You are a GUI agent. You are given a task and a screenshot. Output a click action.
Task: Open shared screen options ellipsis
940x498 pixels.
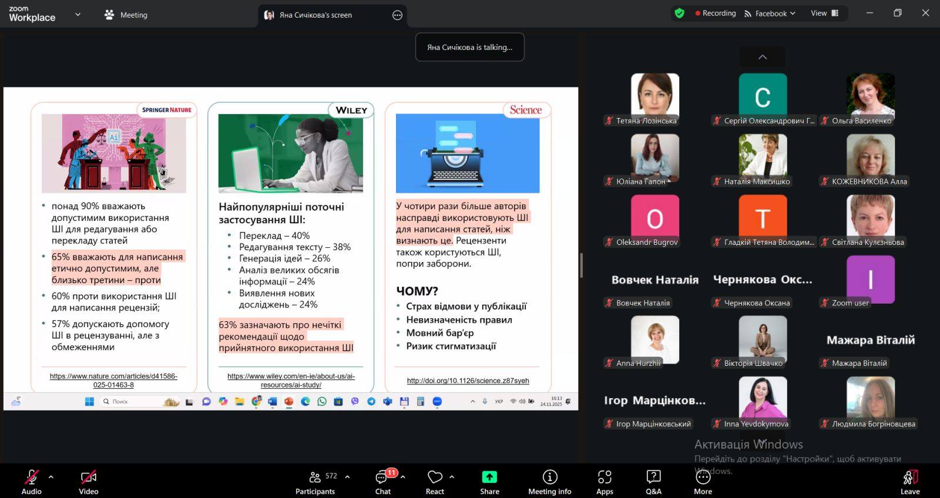tap(397, 15)
